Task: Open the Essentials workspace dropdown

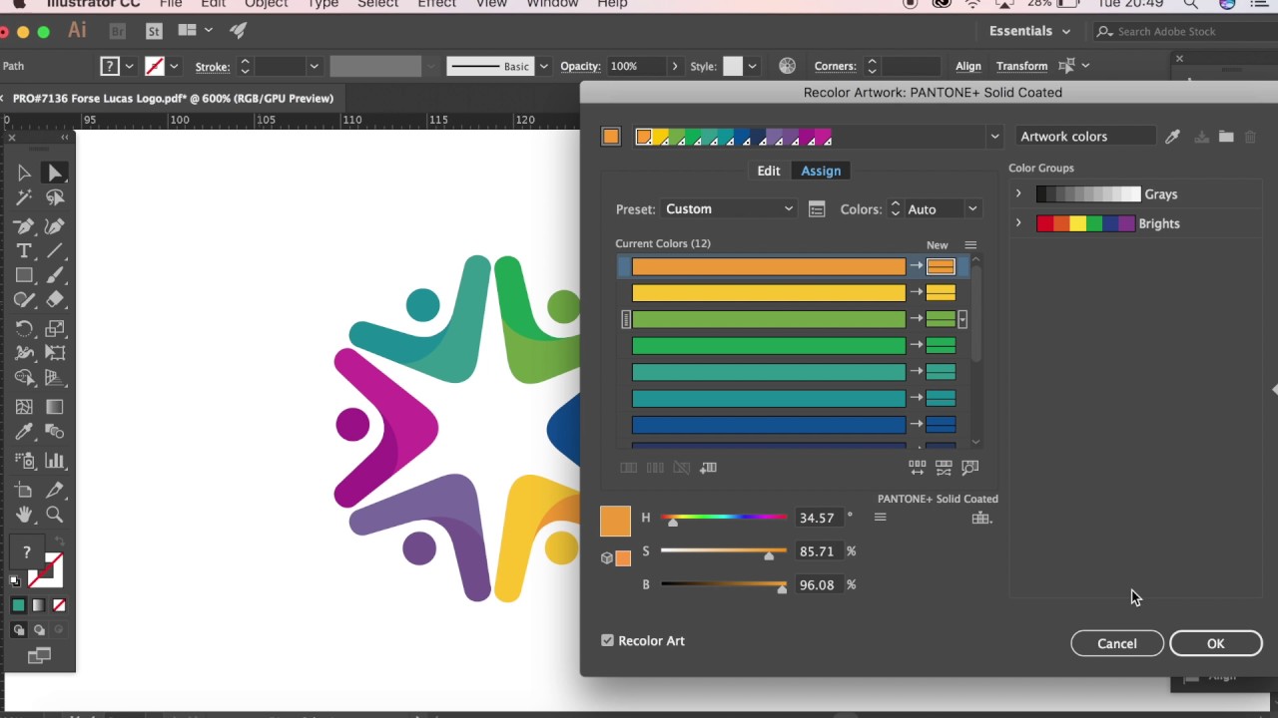Action: 1029,31
